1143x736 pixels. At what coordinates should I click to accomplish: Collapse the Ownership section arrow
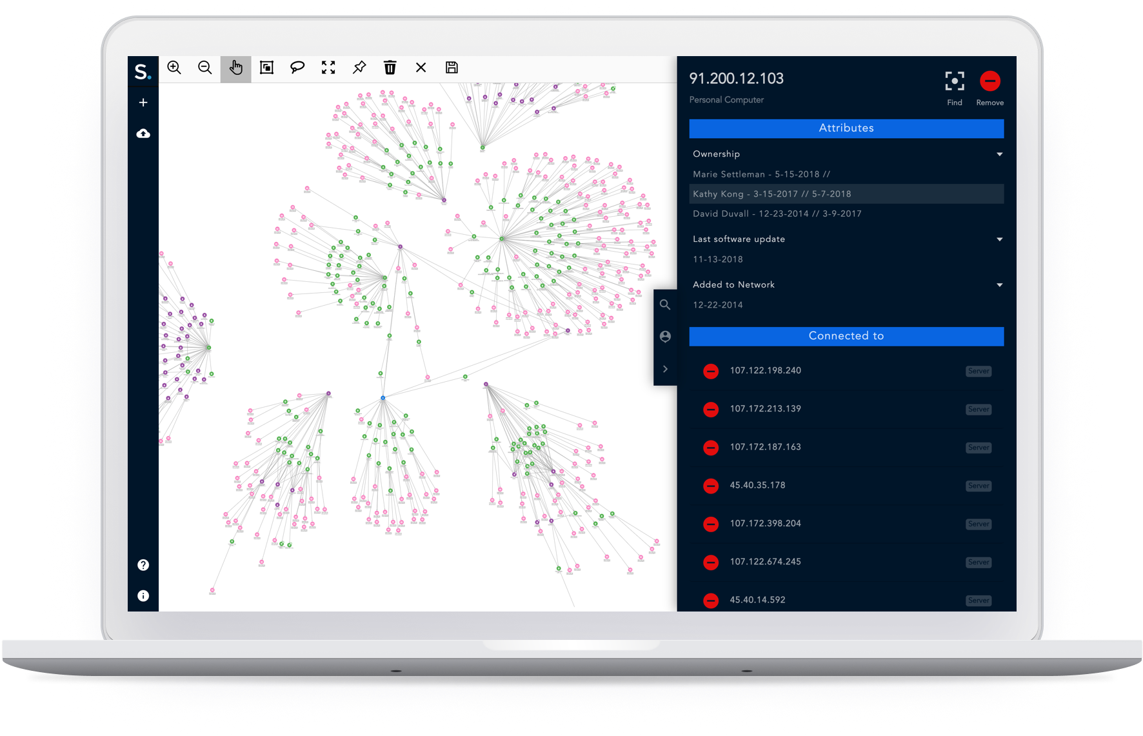(1000, 154)
